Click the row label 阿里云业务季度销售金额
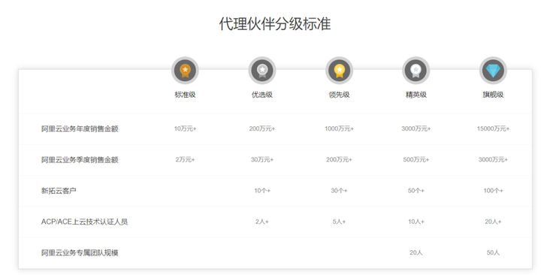Image resolution: width=541 pixels, height=275 pixels. pyautogui.click(x=80, y=160)
